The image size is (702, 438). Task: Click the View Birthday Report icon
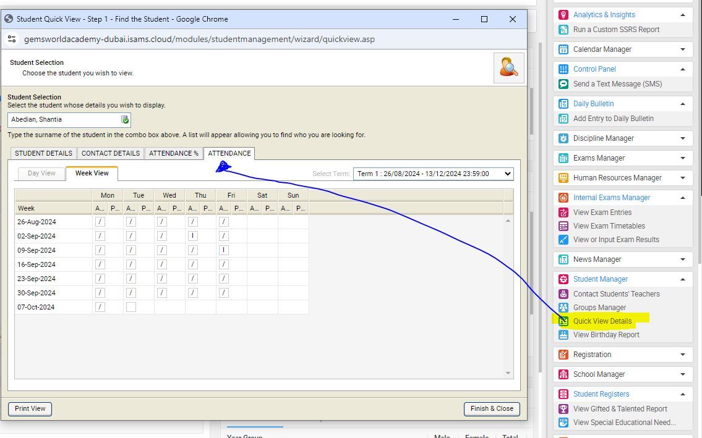coord(563,335)
